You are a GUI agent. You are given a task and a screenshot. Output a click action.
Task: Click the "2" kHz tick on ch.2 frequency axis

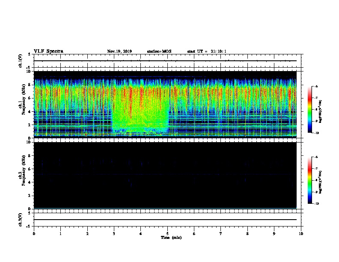pos(30,196)
